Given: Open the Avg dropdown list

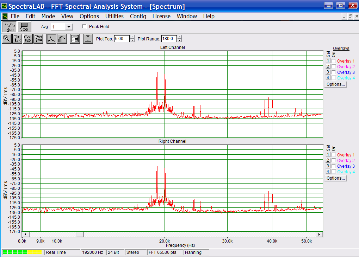Looking at the screenshot, I should point(69,27).
